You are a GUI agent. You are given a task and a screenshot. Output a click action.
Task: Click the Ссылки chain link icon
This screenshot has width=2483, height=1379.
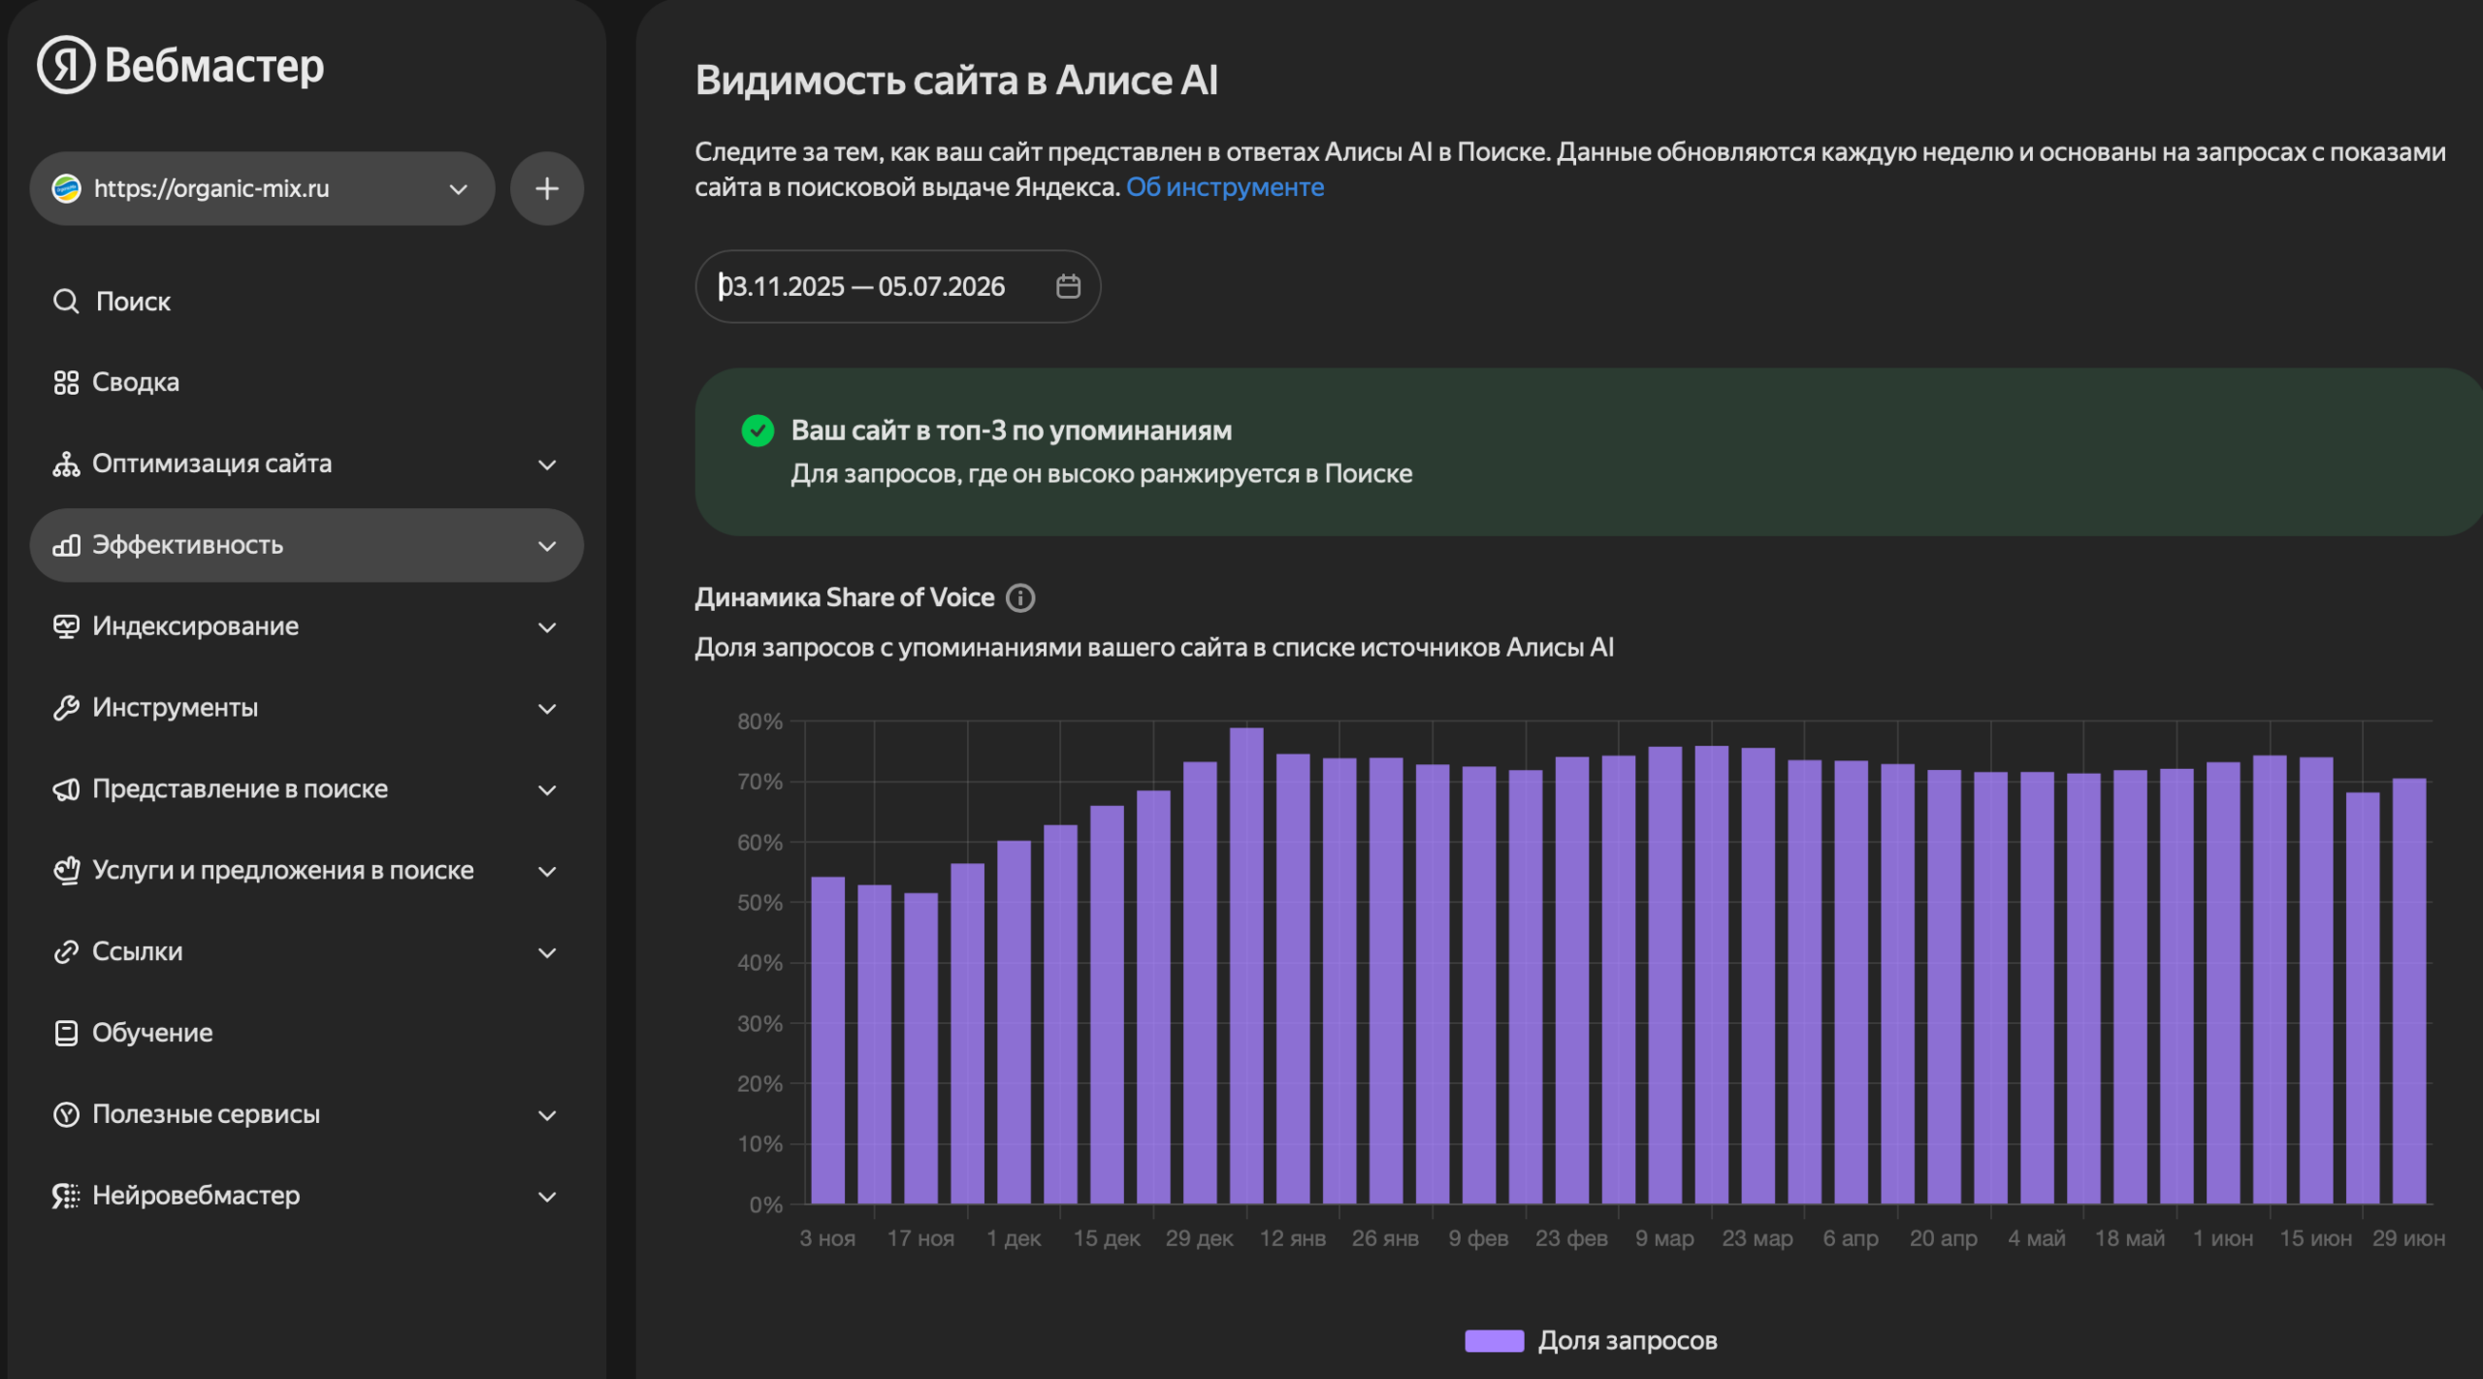point(66,952)
